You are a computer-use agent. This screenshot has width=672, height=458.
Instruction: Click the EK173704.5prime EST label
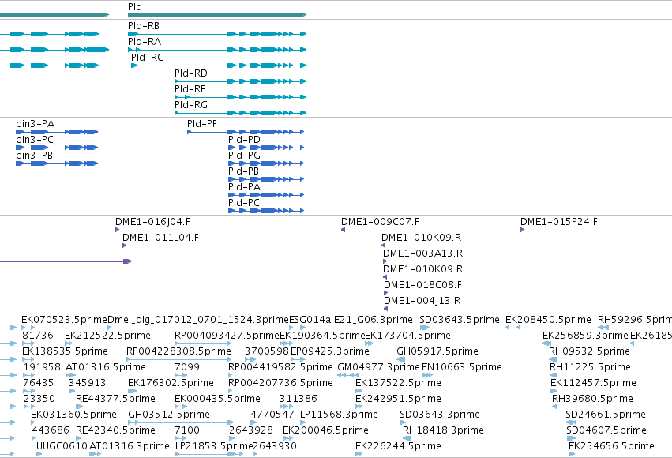(407, 336)
